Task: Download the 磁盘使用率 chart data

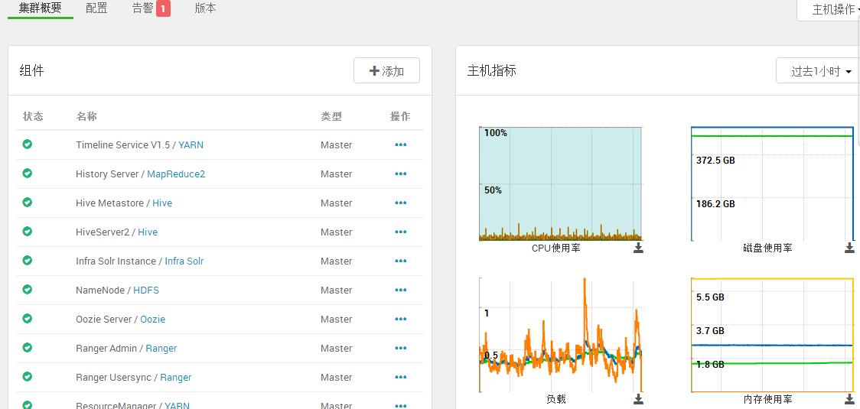Action: (849, 248)
